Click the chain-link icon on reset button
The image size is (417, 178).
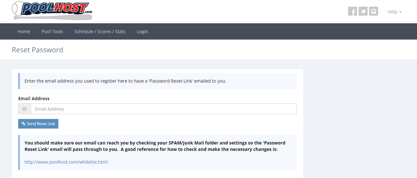click(x=23, y=124)
